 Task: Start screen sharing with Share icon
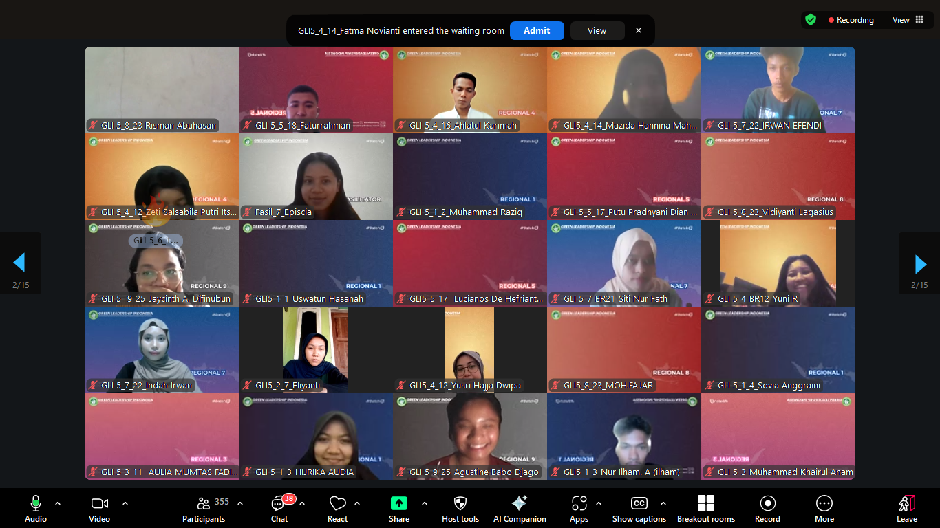399,504
